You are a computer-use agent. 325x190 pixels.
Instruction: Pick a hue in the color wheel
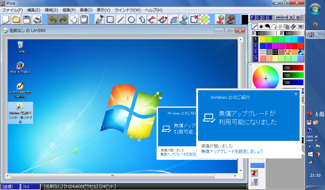tap(266, 78)
